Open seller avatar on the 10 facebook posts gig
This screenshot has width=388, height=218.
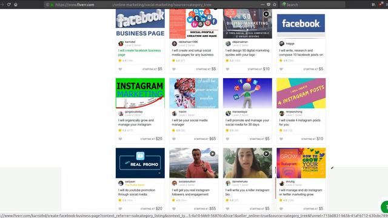281,44
